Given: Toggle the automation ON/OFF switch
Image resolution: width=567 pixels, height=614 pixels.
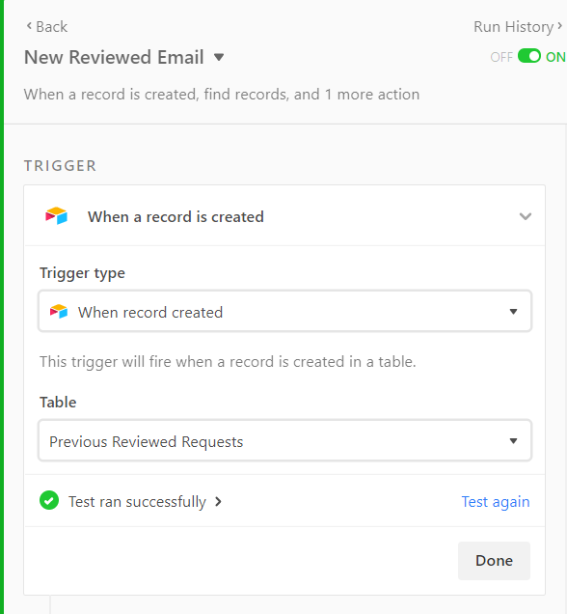Looking at the screenshot, I should pos(529,56).
